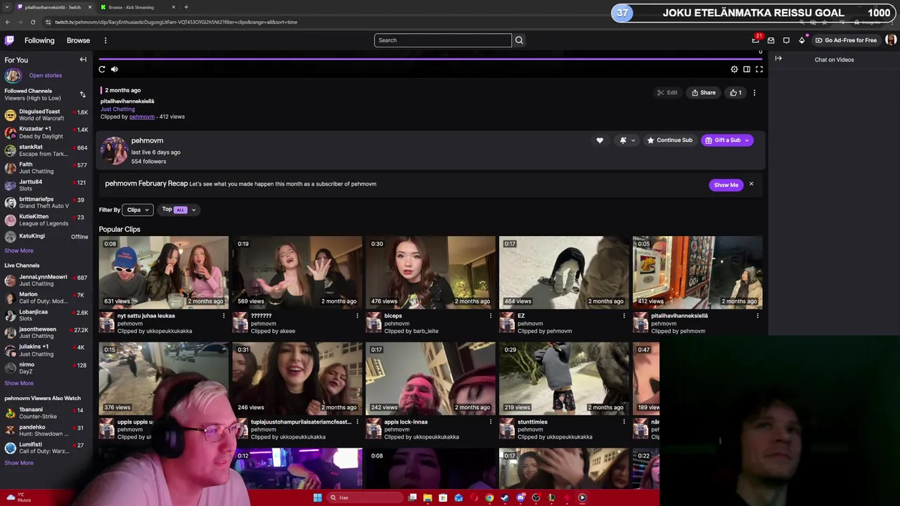Open options for the 'EZ' clip
Image resolution: width=900 pixels, height=506 pixels.
(x=624, y=316)
